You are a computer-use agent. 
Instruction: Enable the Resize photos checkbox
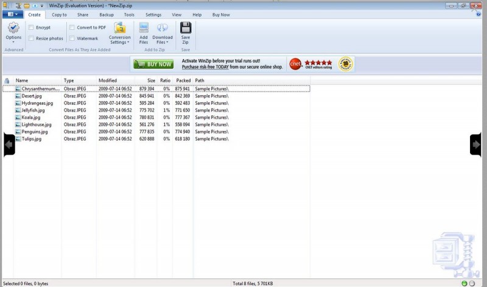(x=31, y=38)
